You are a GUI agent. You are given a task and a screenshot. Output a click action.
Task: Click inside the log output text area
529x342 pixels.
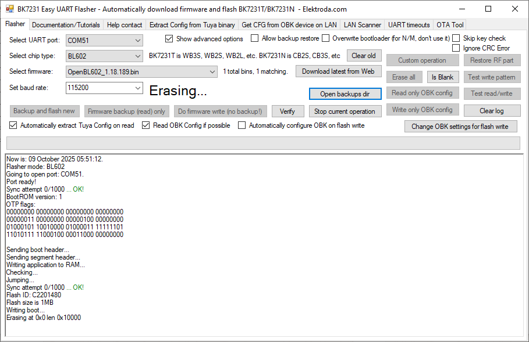(264, 245)
